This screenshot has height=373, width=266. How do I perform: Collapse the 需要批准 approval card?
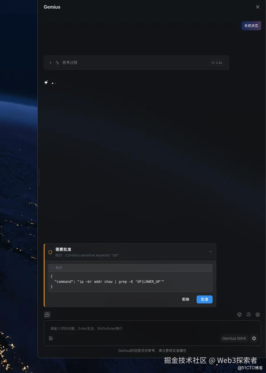(211, 252)
